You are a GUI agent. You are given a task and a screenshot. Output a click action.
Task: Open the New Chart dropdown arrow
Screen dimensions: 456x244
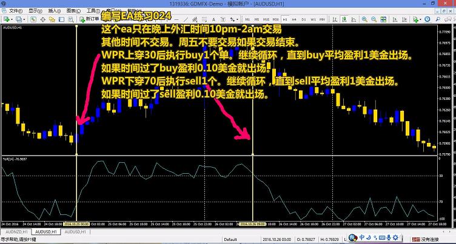coord(12,19)
